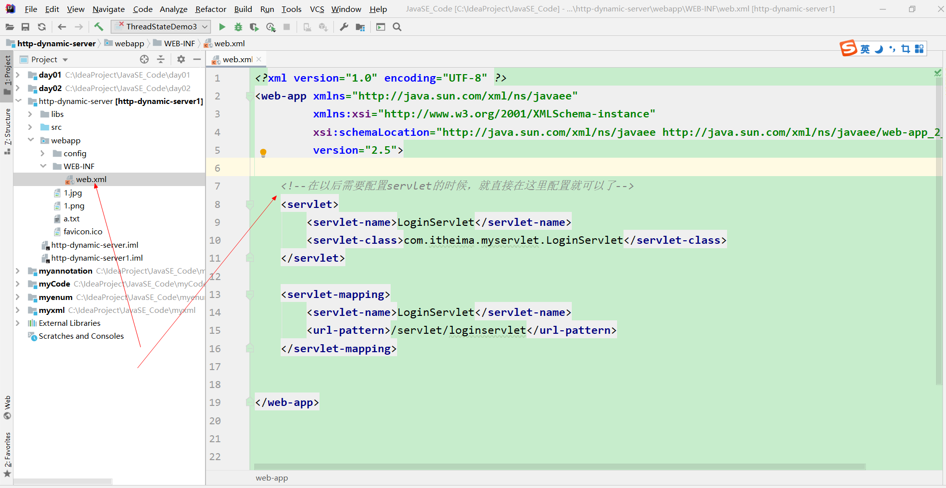946x488 pixels.
Task: Open Search Everywhere magnifier icon
Action: coord(397,27)
